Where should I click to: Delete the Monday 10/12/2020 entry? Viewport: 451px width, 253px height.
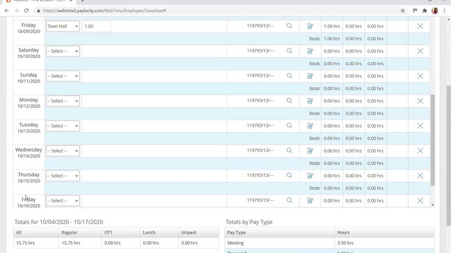tap(421, 101)
